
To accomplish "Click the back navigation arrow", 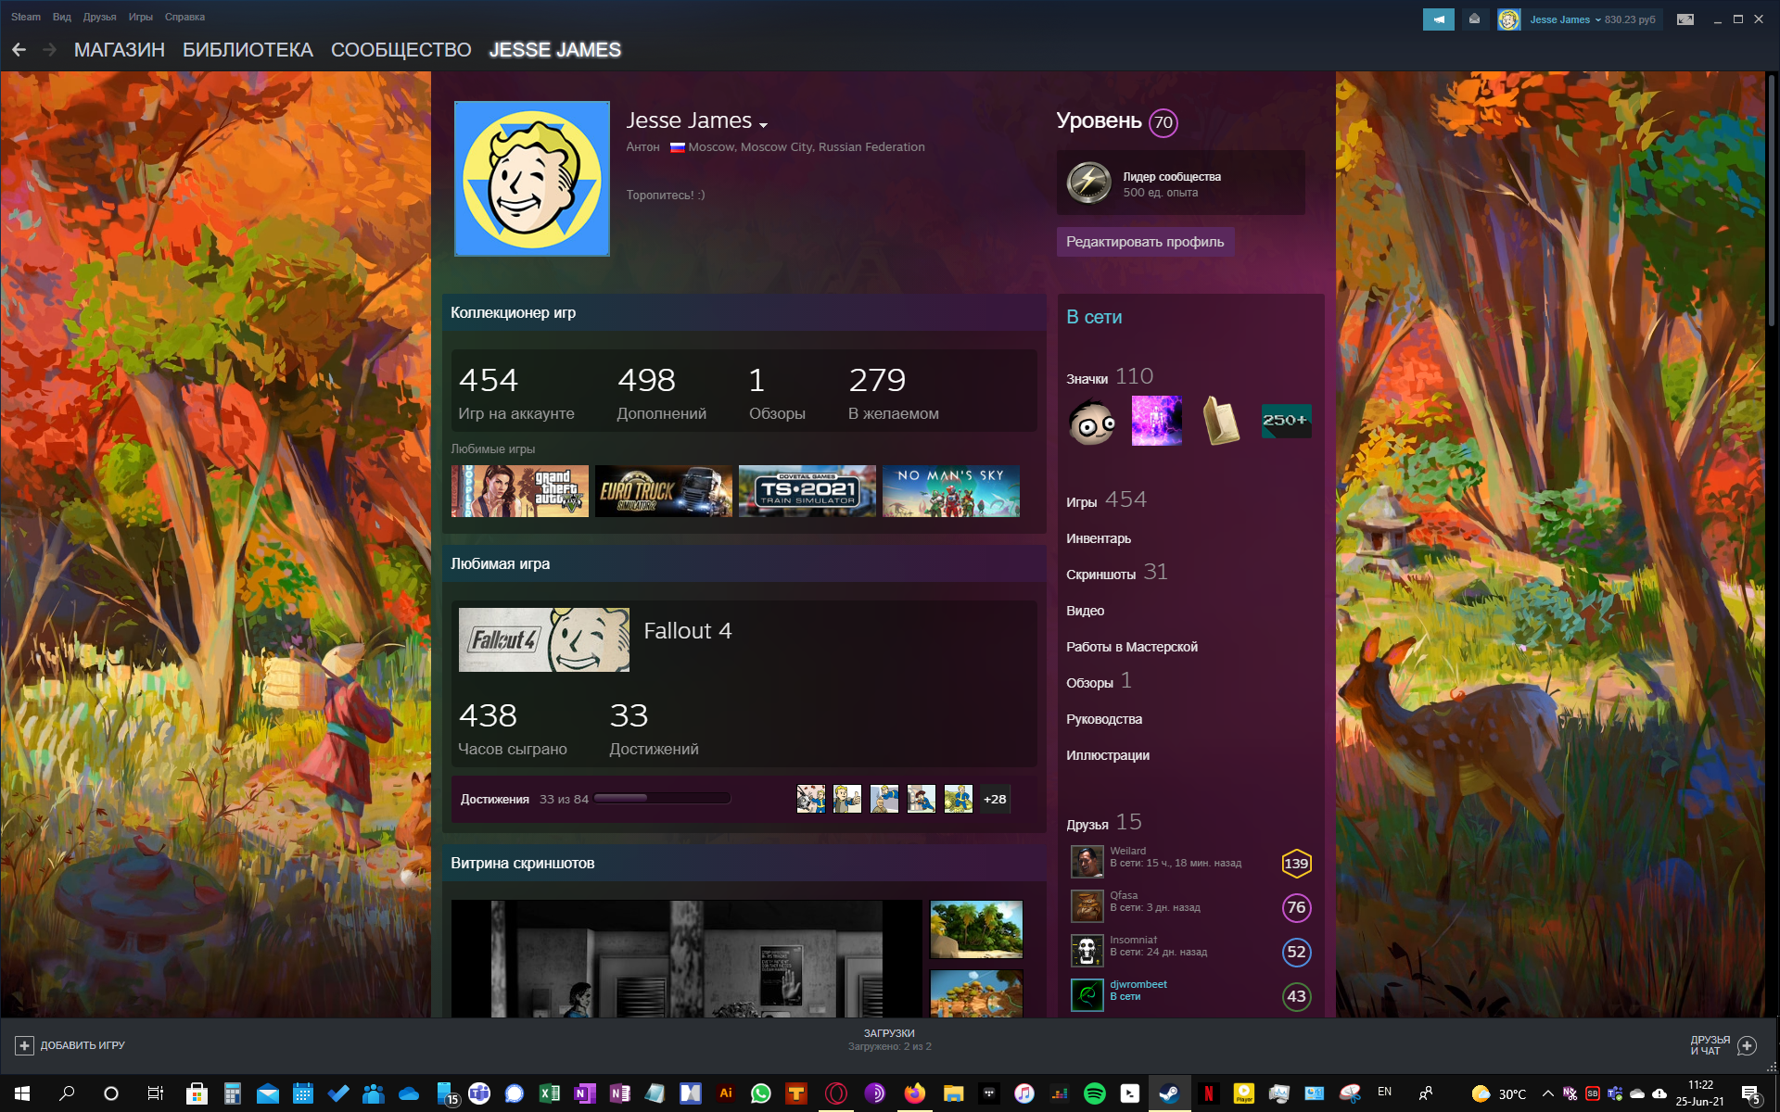I will pyautogui.click(x=19, y=50).
